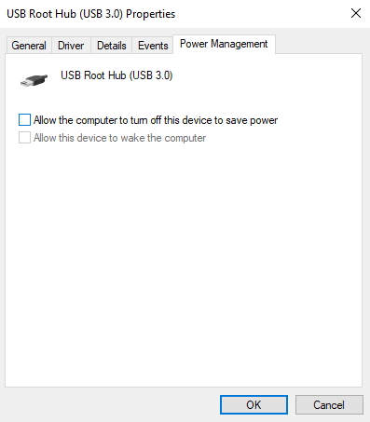Confirm changes with the OK button
Viewport: 370px width, 422px height.
pos(254,404)
